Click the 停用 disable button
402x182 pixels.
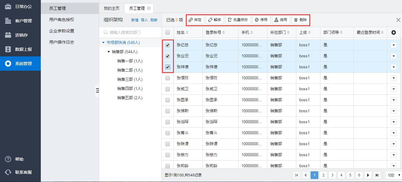click(x=261, y=20)
